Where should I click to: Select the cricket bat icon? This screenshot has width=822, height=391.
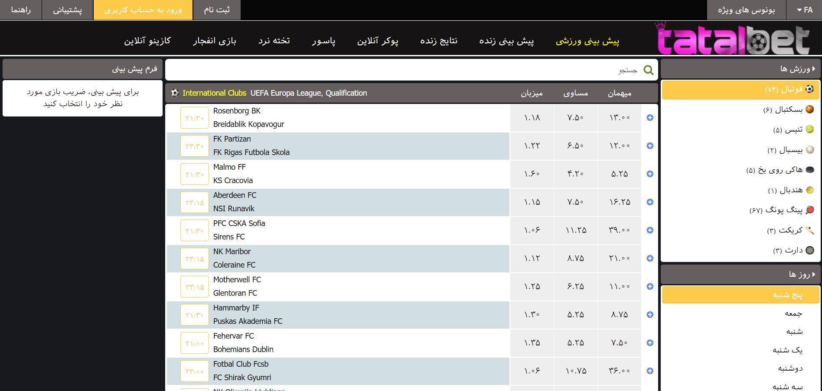pyautogui.click(x=809, y=230)
